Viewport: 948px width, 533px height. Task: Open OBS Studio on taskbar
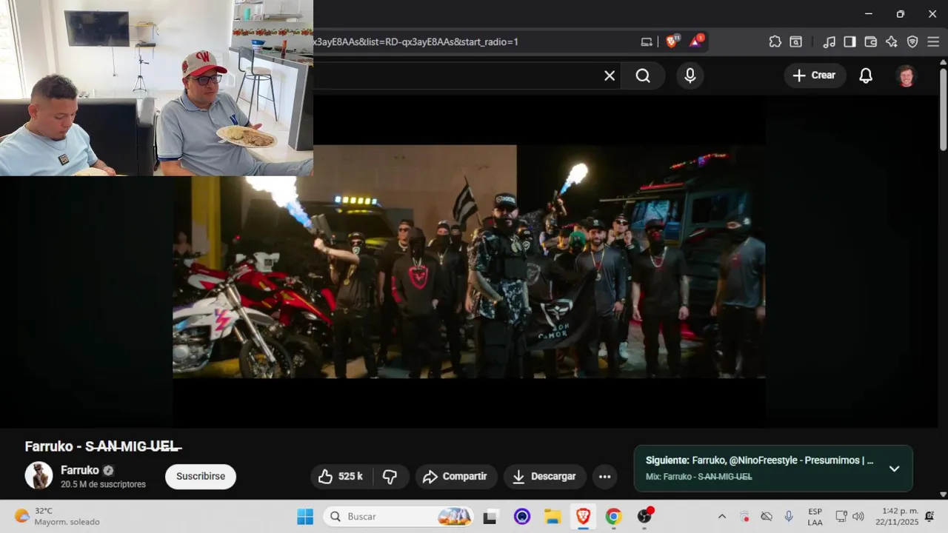(x=645, y=517)
